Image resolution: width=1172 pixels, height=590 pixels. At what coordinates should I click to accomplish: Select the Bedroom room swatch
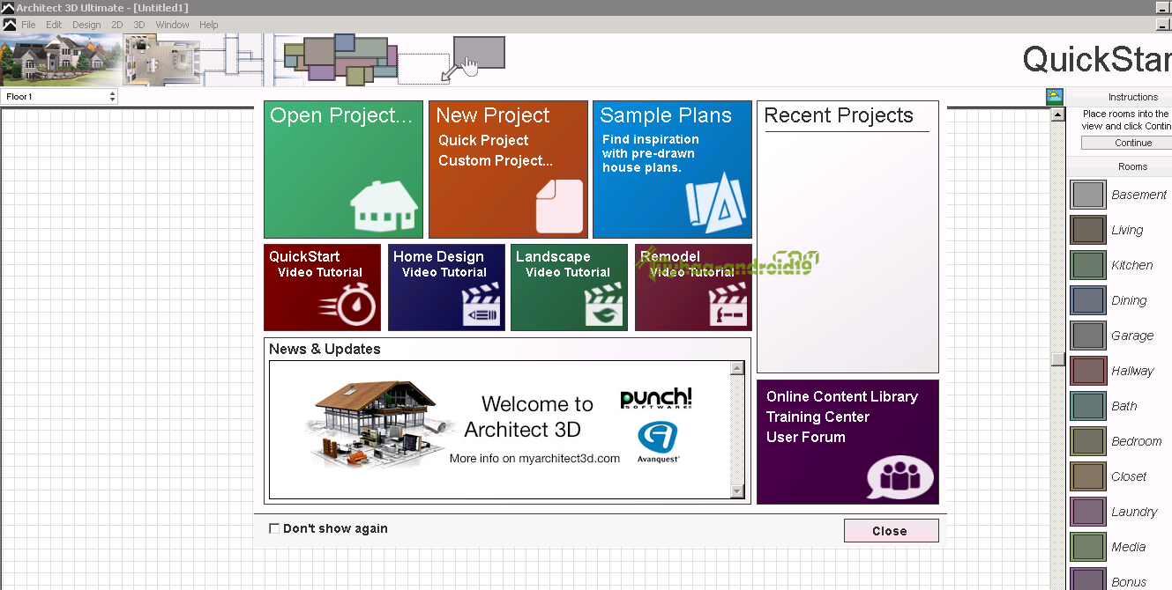[x=1088, y=441]
